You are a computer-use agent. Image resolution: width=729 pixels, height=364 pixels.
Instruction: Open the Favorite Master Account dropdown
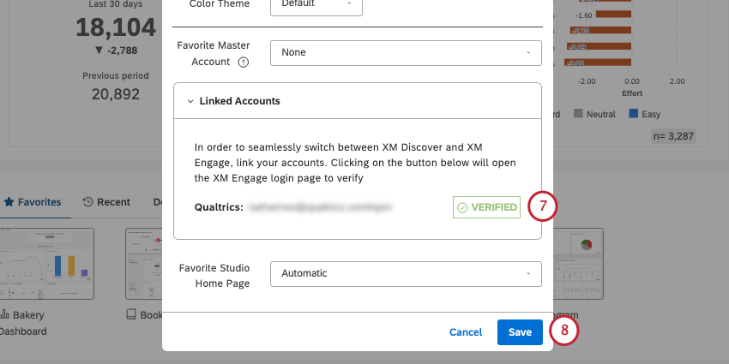tap(406, 52)
